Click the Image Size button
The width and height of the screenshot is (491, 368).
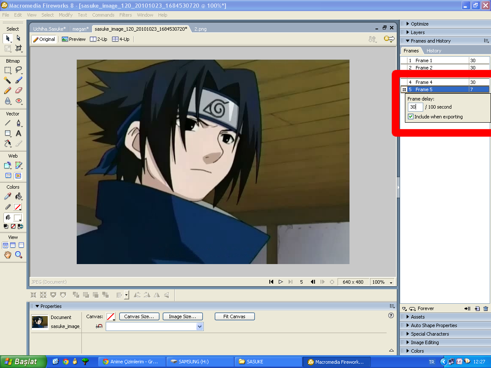[182, 316]
